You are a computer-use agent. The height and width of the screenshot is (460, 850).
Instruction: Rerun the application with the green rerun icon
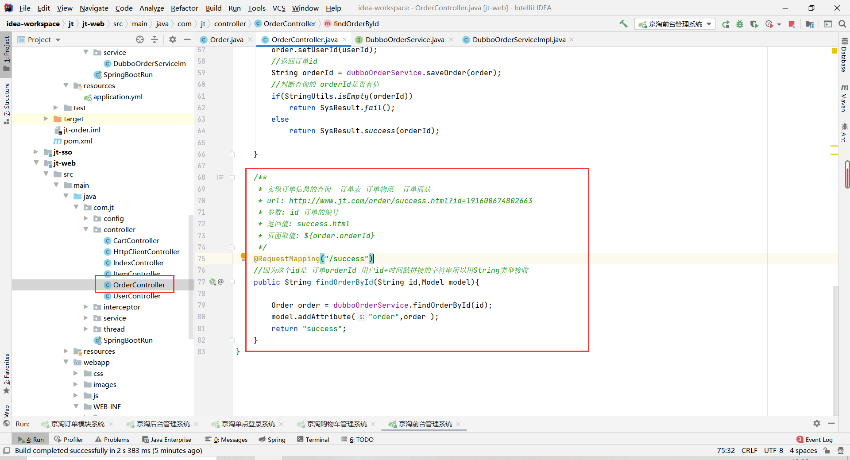pyautogui.click(x=726, y=24)
